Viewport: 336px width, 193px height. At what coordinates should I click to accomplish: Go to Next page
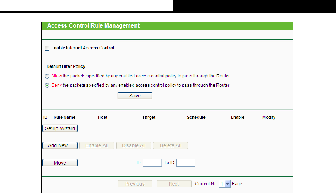point(174,184)
